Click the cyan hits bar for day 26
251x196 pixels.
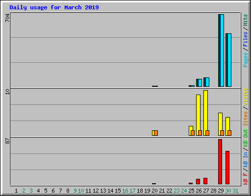[x=200, y=83]
